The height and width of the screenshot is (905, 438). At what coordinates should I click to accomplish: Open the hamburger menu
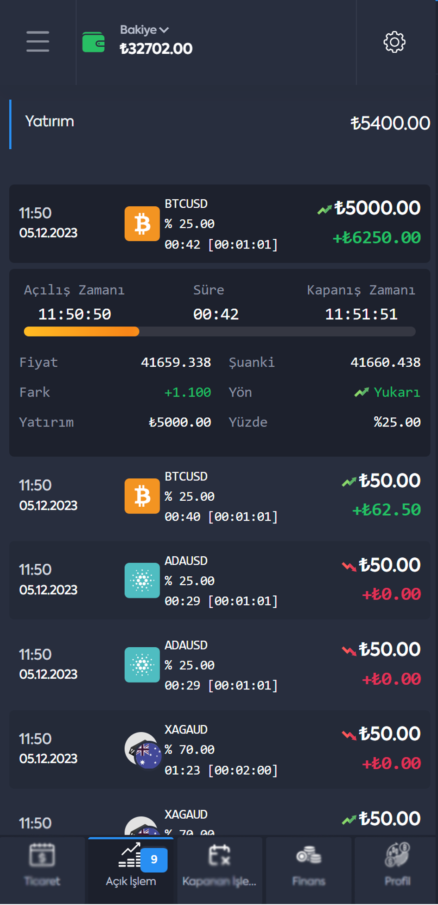click(38, 42)
